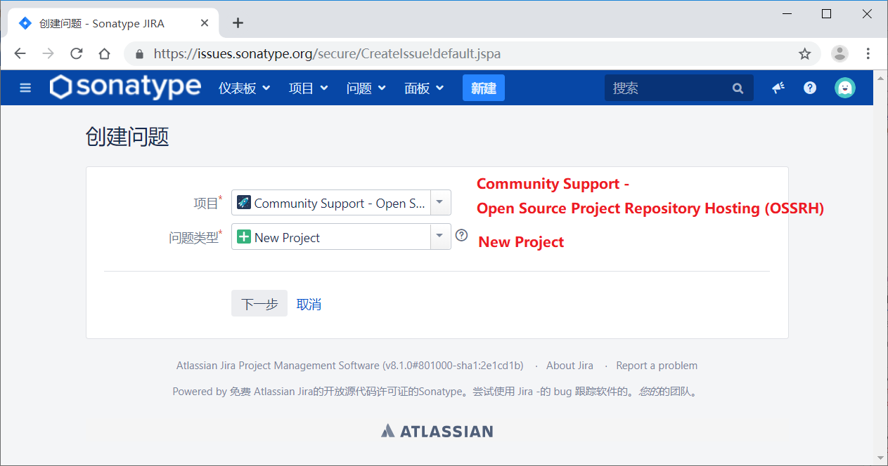Open the user profile avatar menu
Viewport: 888px width, 466px height.
point(845,88)
